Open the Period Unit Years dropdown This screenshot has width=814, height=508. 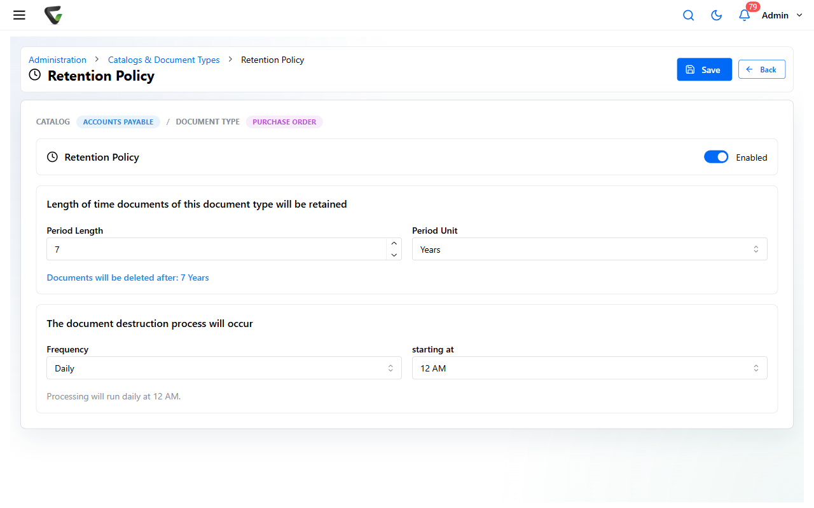click(x=590, y=249)
